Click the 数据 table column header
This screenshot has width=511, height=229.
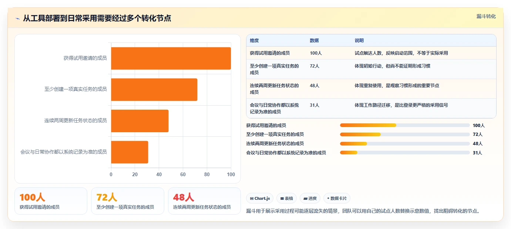coord(314,41)
